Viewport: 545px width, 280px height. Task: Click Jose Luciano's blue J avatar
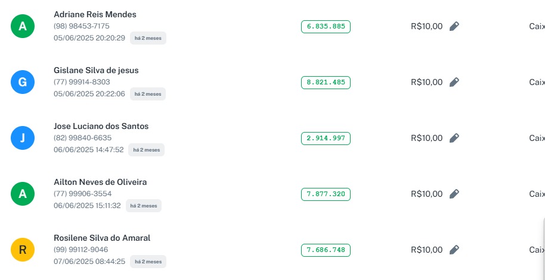click(23, 138)
